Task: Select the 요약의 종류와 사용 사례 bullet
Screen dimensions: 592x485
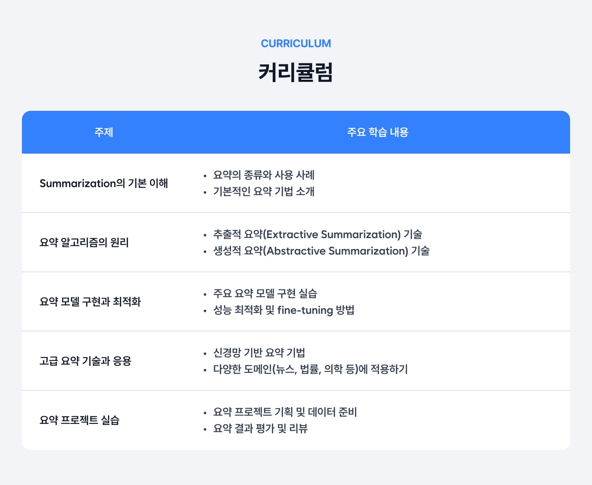Action: 264,175
